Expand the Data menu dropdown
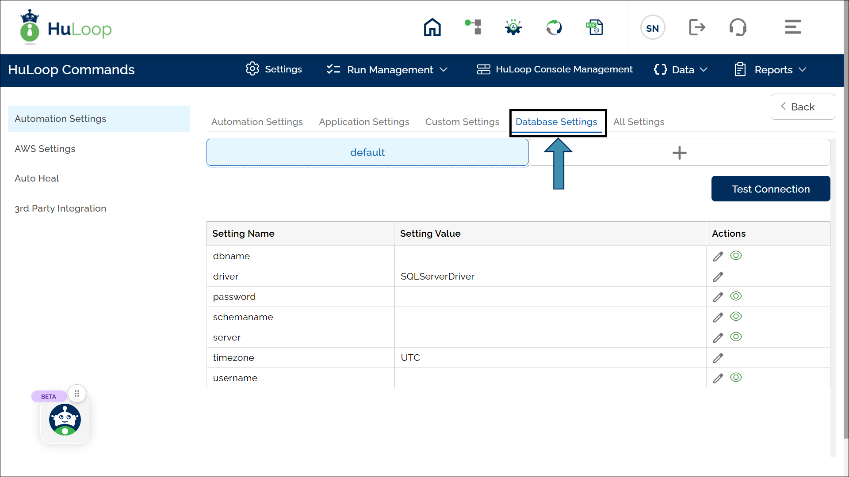This screenshot has height=477, width=849. [x=681, y=70]
